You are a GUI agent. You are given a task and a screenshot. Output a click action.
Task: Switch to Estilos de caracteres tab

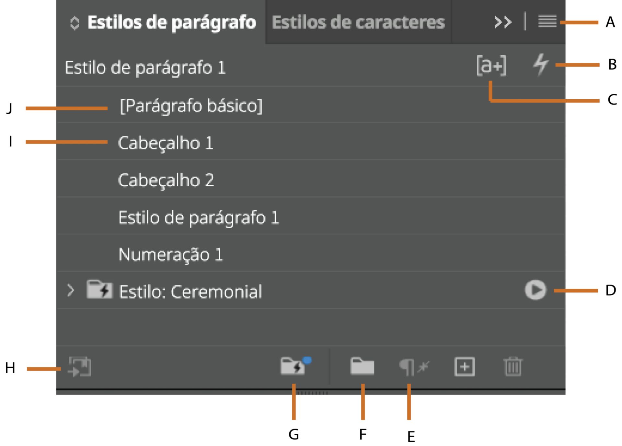click(358, 23)
